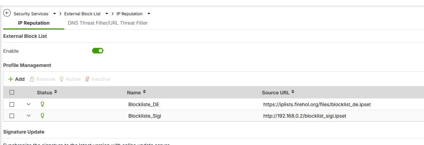This screenshot has height=145, width=424.
Task: Select the IP Reputation tab
Action: click(x=34, y=23)
